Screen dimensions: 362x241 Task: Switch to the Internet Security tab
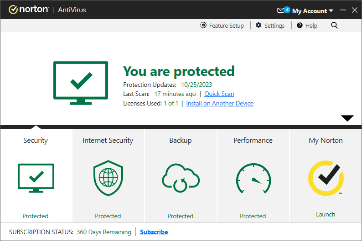[108, 141]
